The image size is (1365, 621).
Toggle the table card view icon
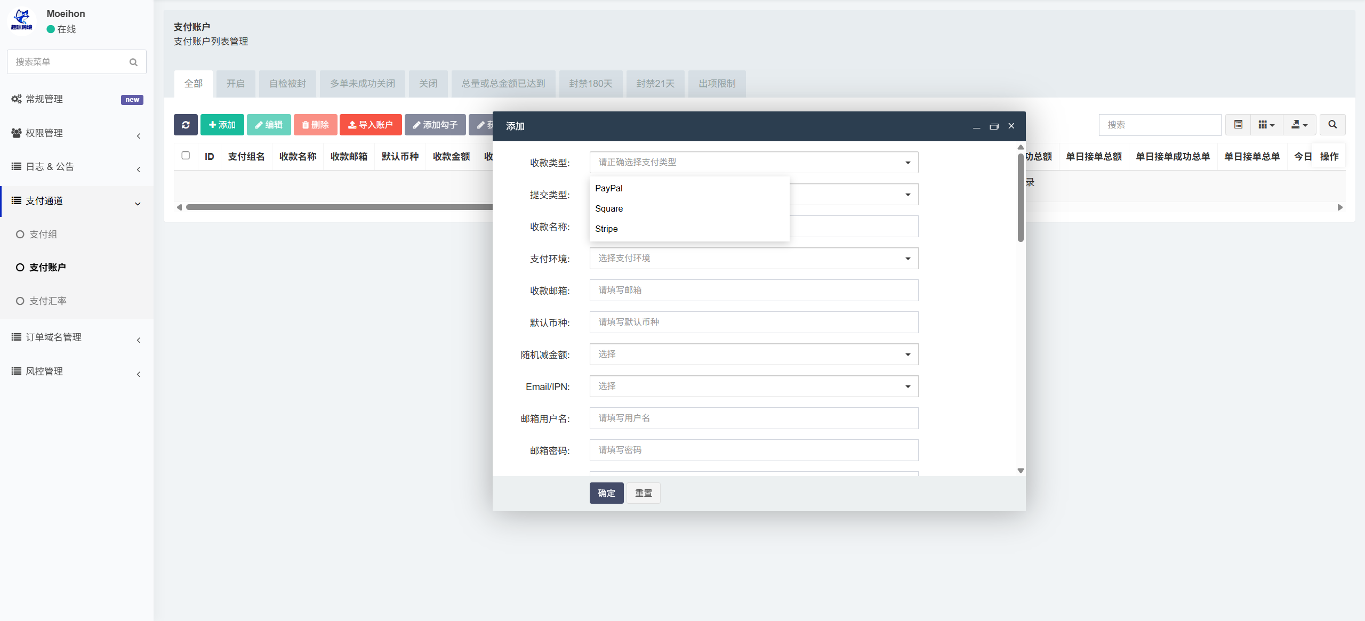click(x=1238, y=125)
